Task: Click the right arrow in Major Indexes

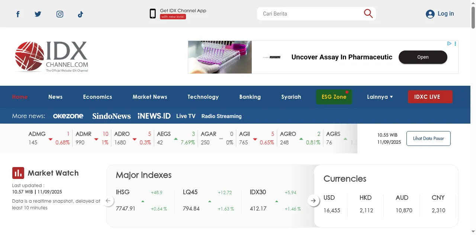Action: click(x=313, y=201)
